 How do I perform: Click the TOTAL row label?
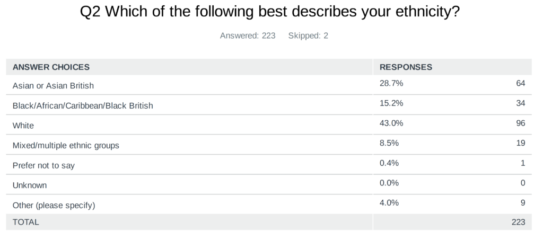pos(25,222)
